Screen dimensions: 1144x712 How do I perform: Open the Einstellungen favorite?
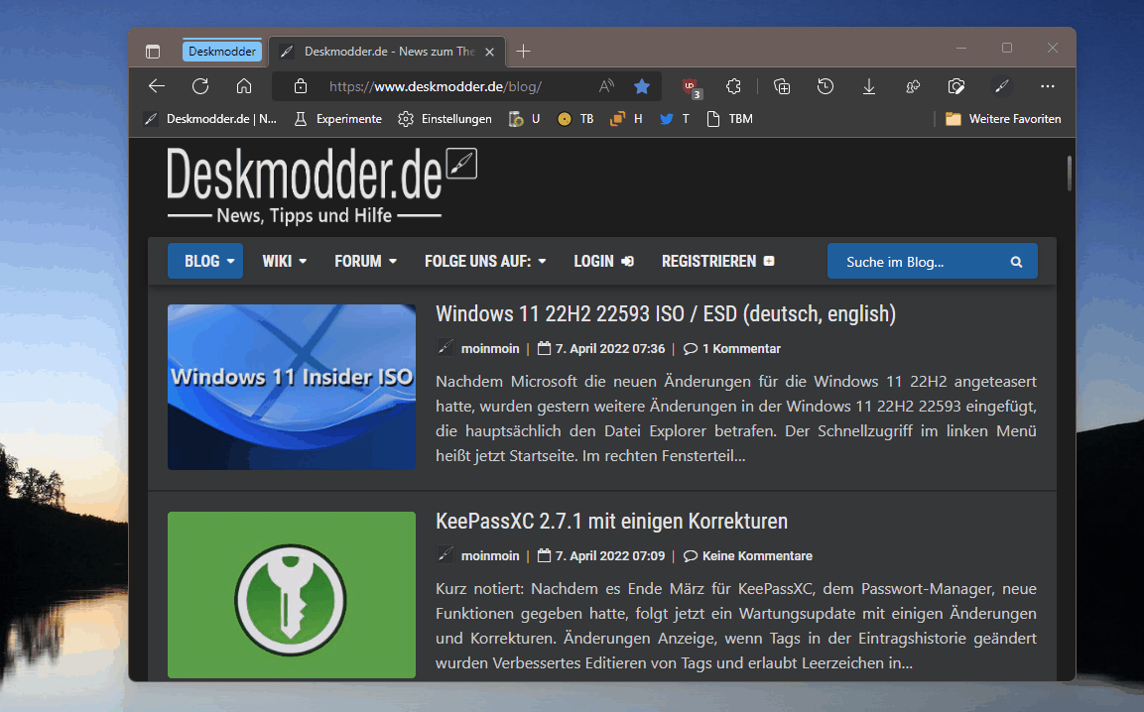(x=445, y=119)
